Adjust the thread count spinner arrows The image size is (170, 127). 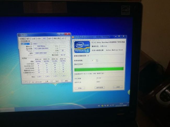(97, 61)
